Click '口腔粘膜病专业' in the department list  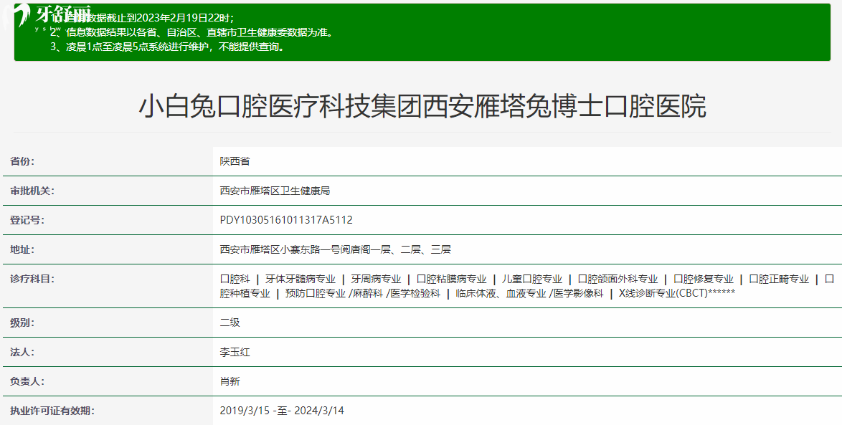pyautogui.click(x=451, y=279)
